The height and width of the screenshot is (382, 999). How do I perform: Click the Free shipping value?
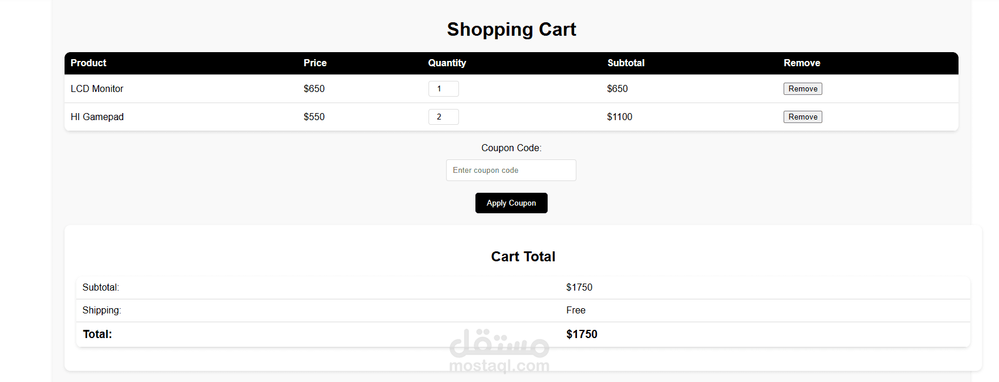(576, 311)
